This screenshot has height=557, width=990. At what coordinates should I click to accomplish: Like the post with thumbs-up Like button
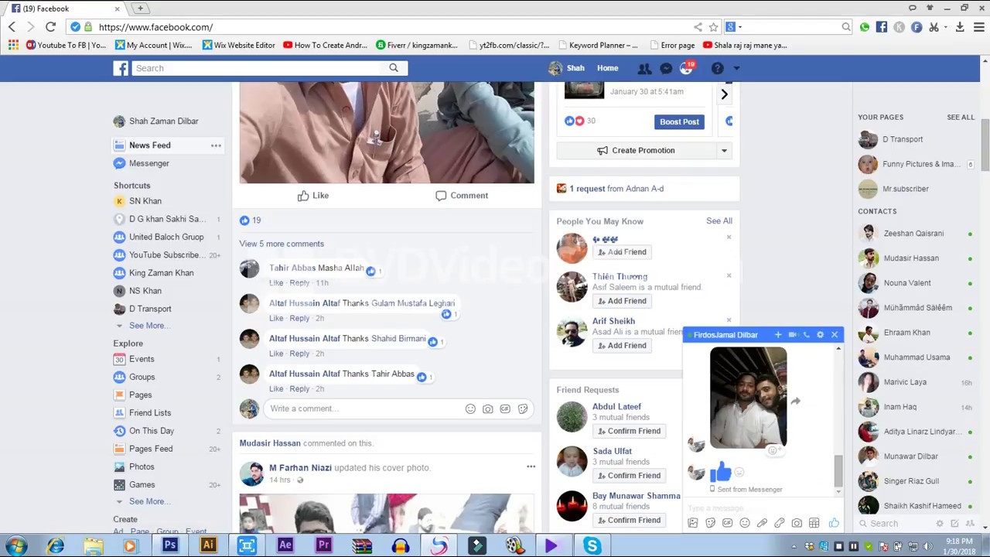pyautogui.click(x=313, y=196)
